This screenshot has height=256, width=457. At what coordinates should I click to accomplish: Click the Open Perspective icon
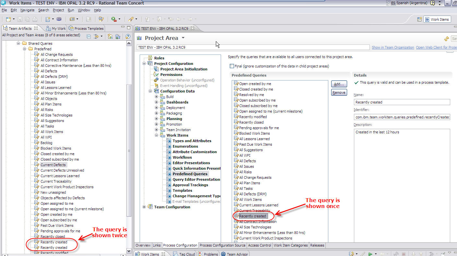click(419, 19)
